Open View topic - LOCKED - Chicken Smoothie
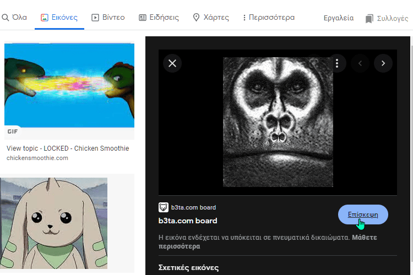Image resolution: width=413 pixels, height=275 pixels. [x=68, y=148]
